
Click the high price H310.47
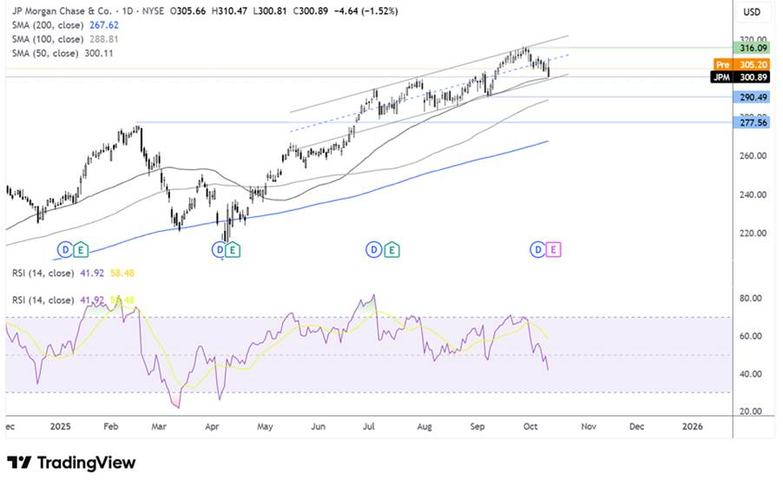pyautogui.click(x=229, y=11)
